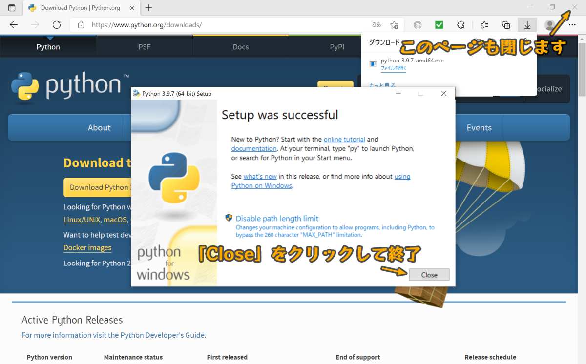Click the user profile avatar icon
The image size is (586, 364).
click(x=550, y=25)
